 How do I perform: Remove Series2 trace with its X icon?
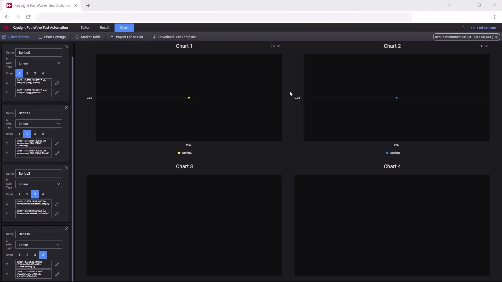click(x=67, y=168)
